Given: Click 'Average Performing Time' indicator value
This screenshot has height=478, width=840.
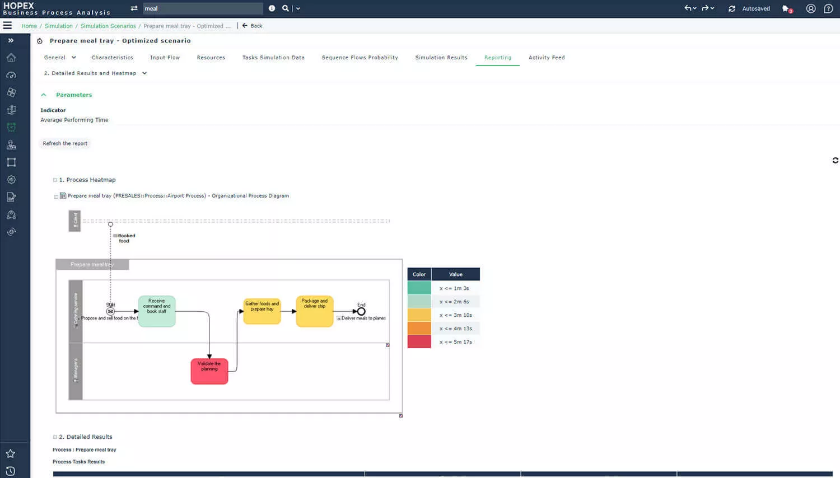Looking at the screenshot, I should pos(74,120).
